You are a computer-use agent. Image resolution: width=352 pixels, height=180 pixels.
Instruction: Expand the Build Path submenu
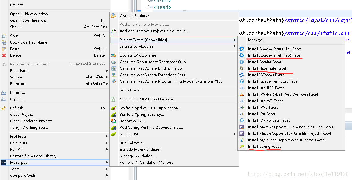[107, 71]
